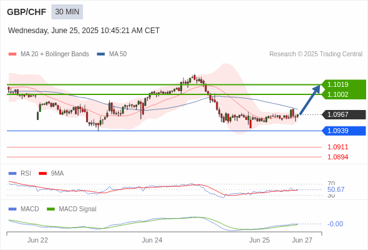This screenshot has width=368, height=250.
Task: Click the blue 1.0939 pivot price tag
Action: tap(344, 131)
